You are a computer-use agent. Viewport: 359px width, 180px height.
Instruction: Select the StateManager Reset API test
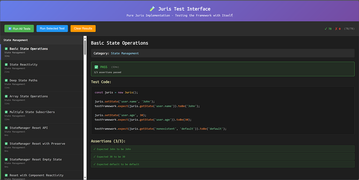[x=42, y=131]
